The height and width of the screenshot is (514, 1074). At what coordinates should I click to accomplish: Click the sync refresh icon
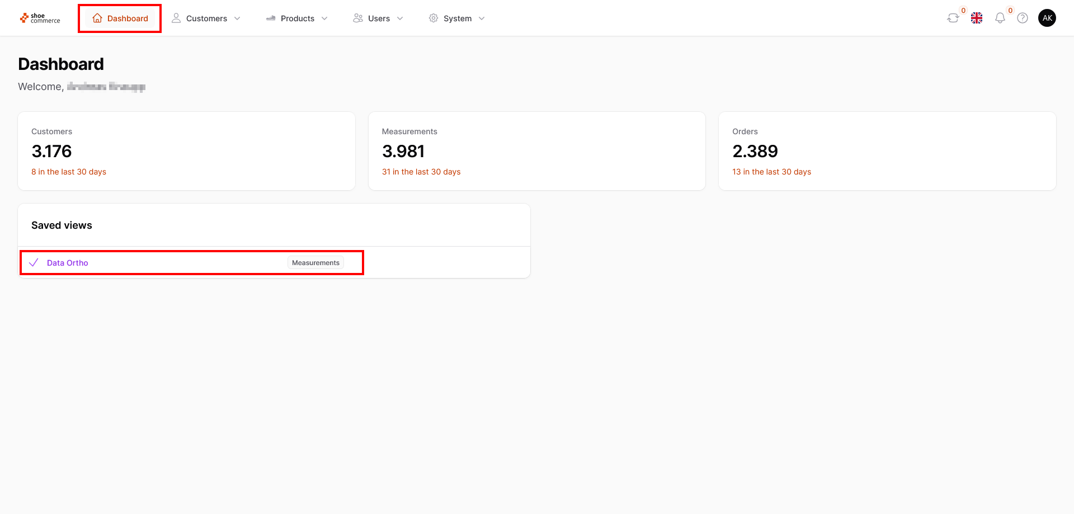[x=953, y=18]
